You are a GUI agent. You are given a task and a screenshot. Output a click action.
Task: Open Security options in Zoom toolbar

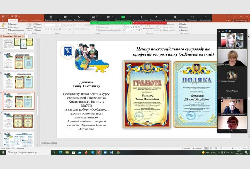(x=79, y=19)
